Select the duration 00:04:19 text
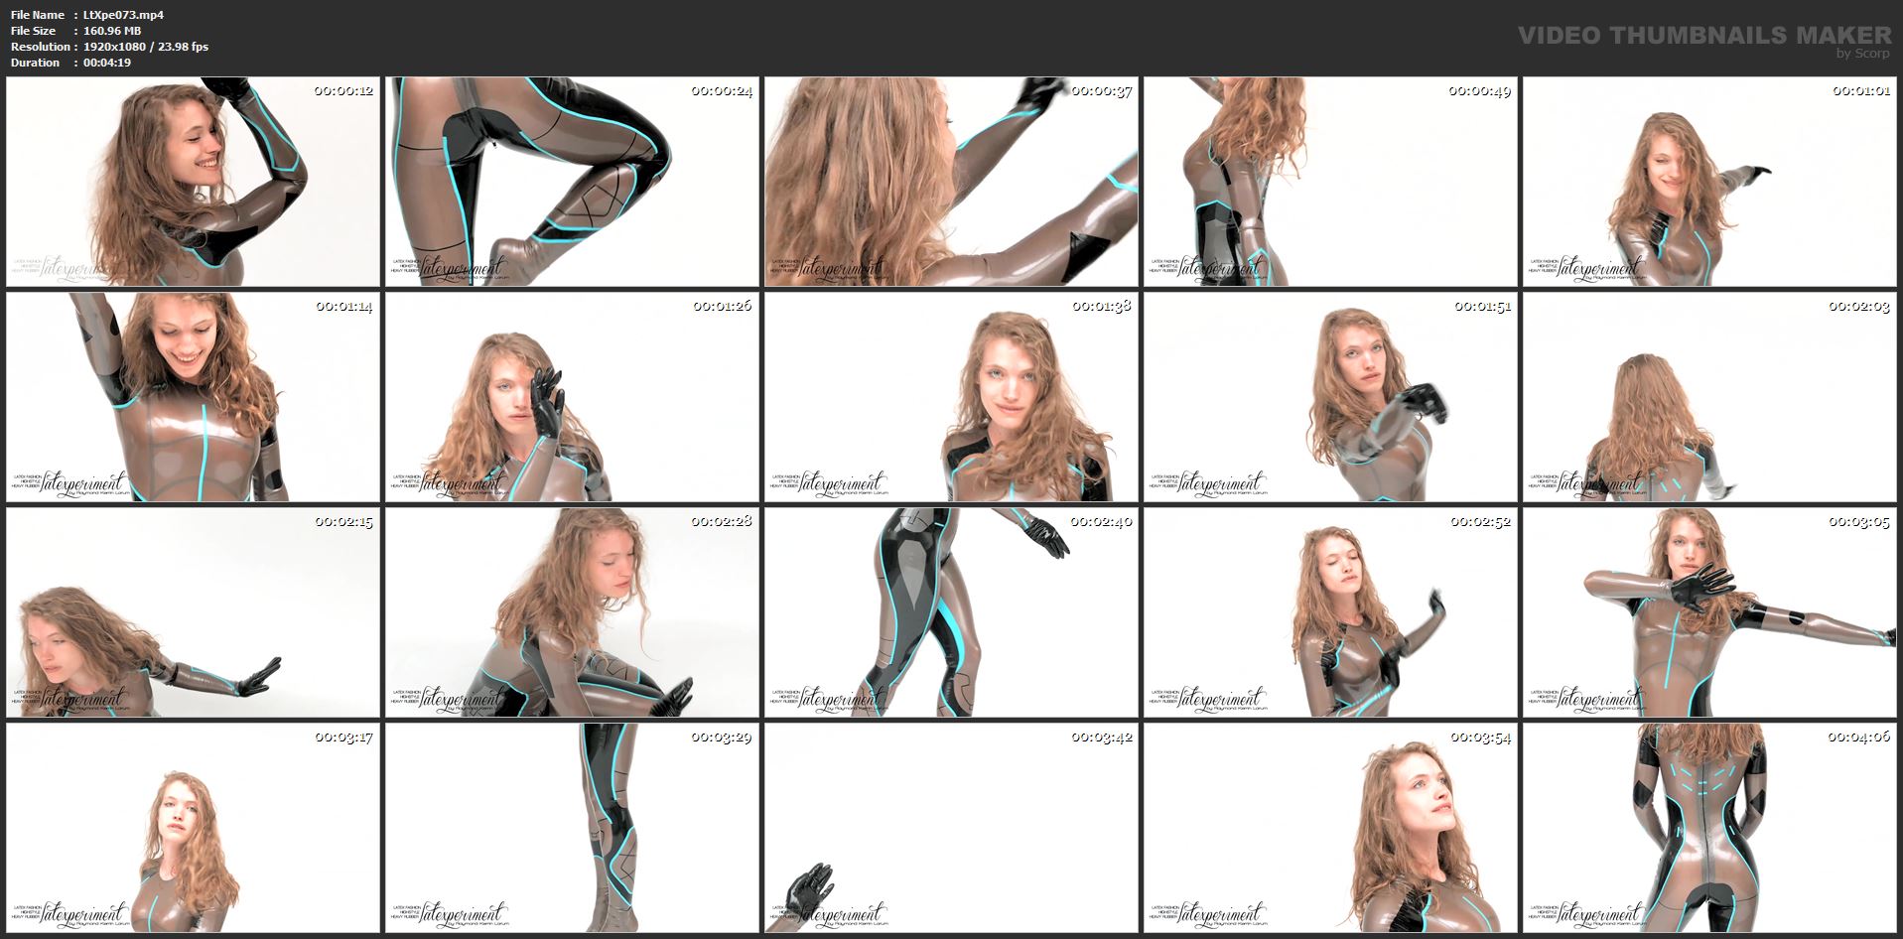Screen dimensions: 1903x939 107,63
